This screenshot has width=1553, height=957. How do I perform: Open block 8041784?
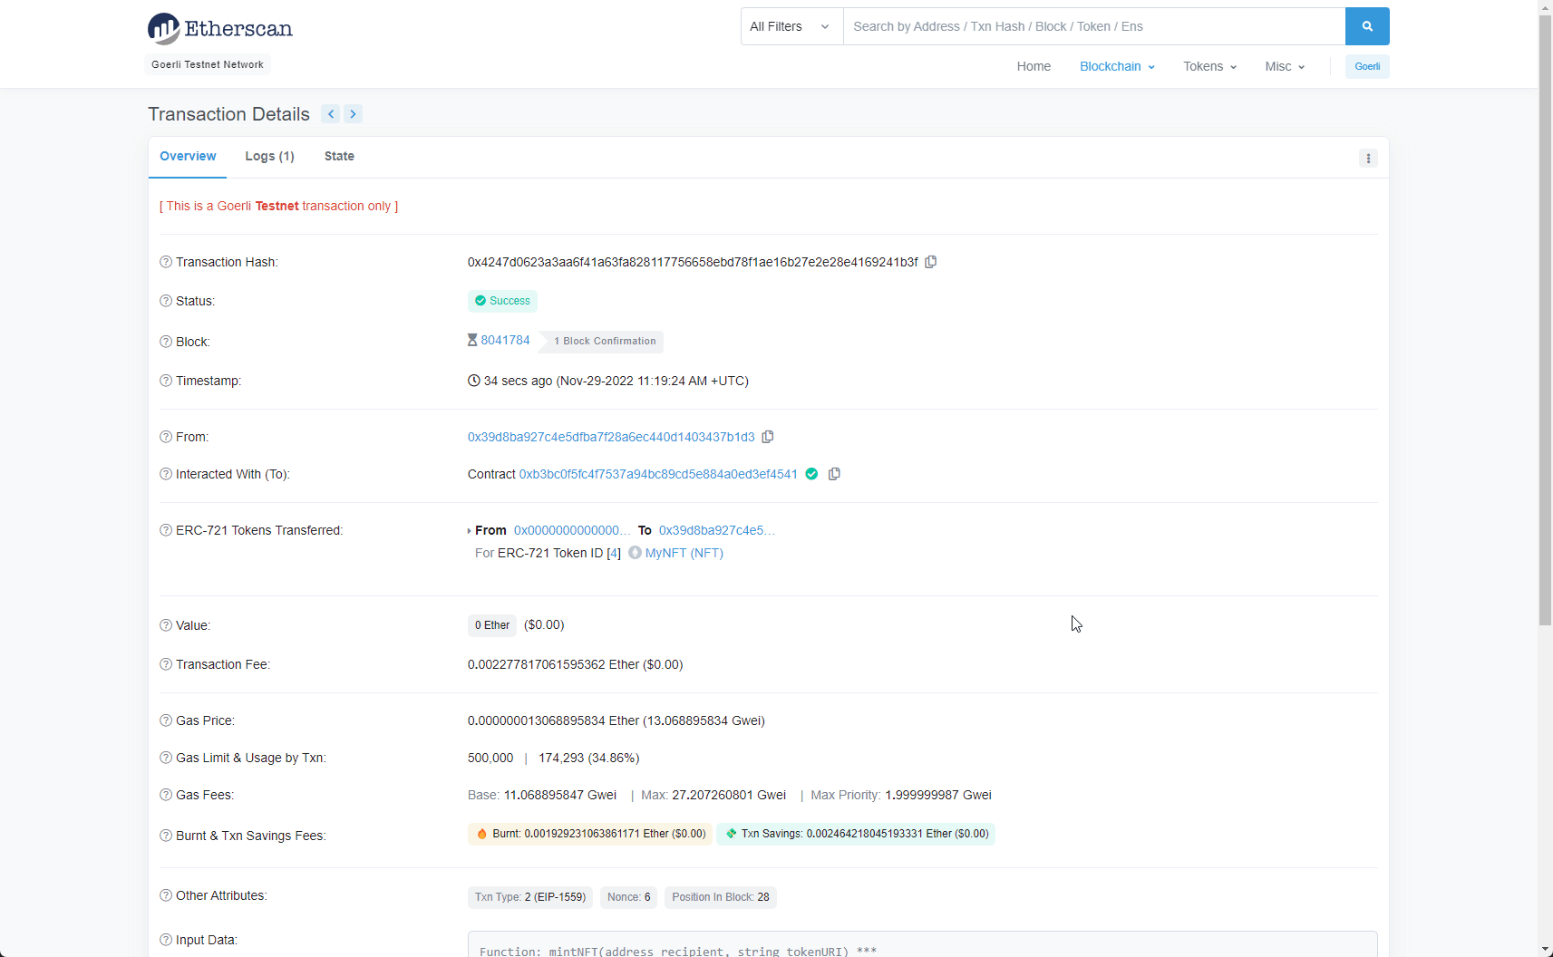click(507, 340)
